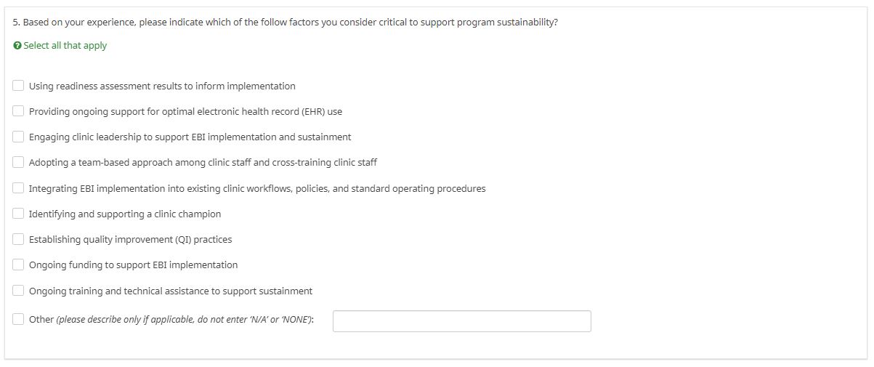Screen dimensions: 874x367
Task: Enable 'Ongoing training and technical assistance' checkbox
Action: coord(18,291)
